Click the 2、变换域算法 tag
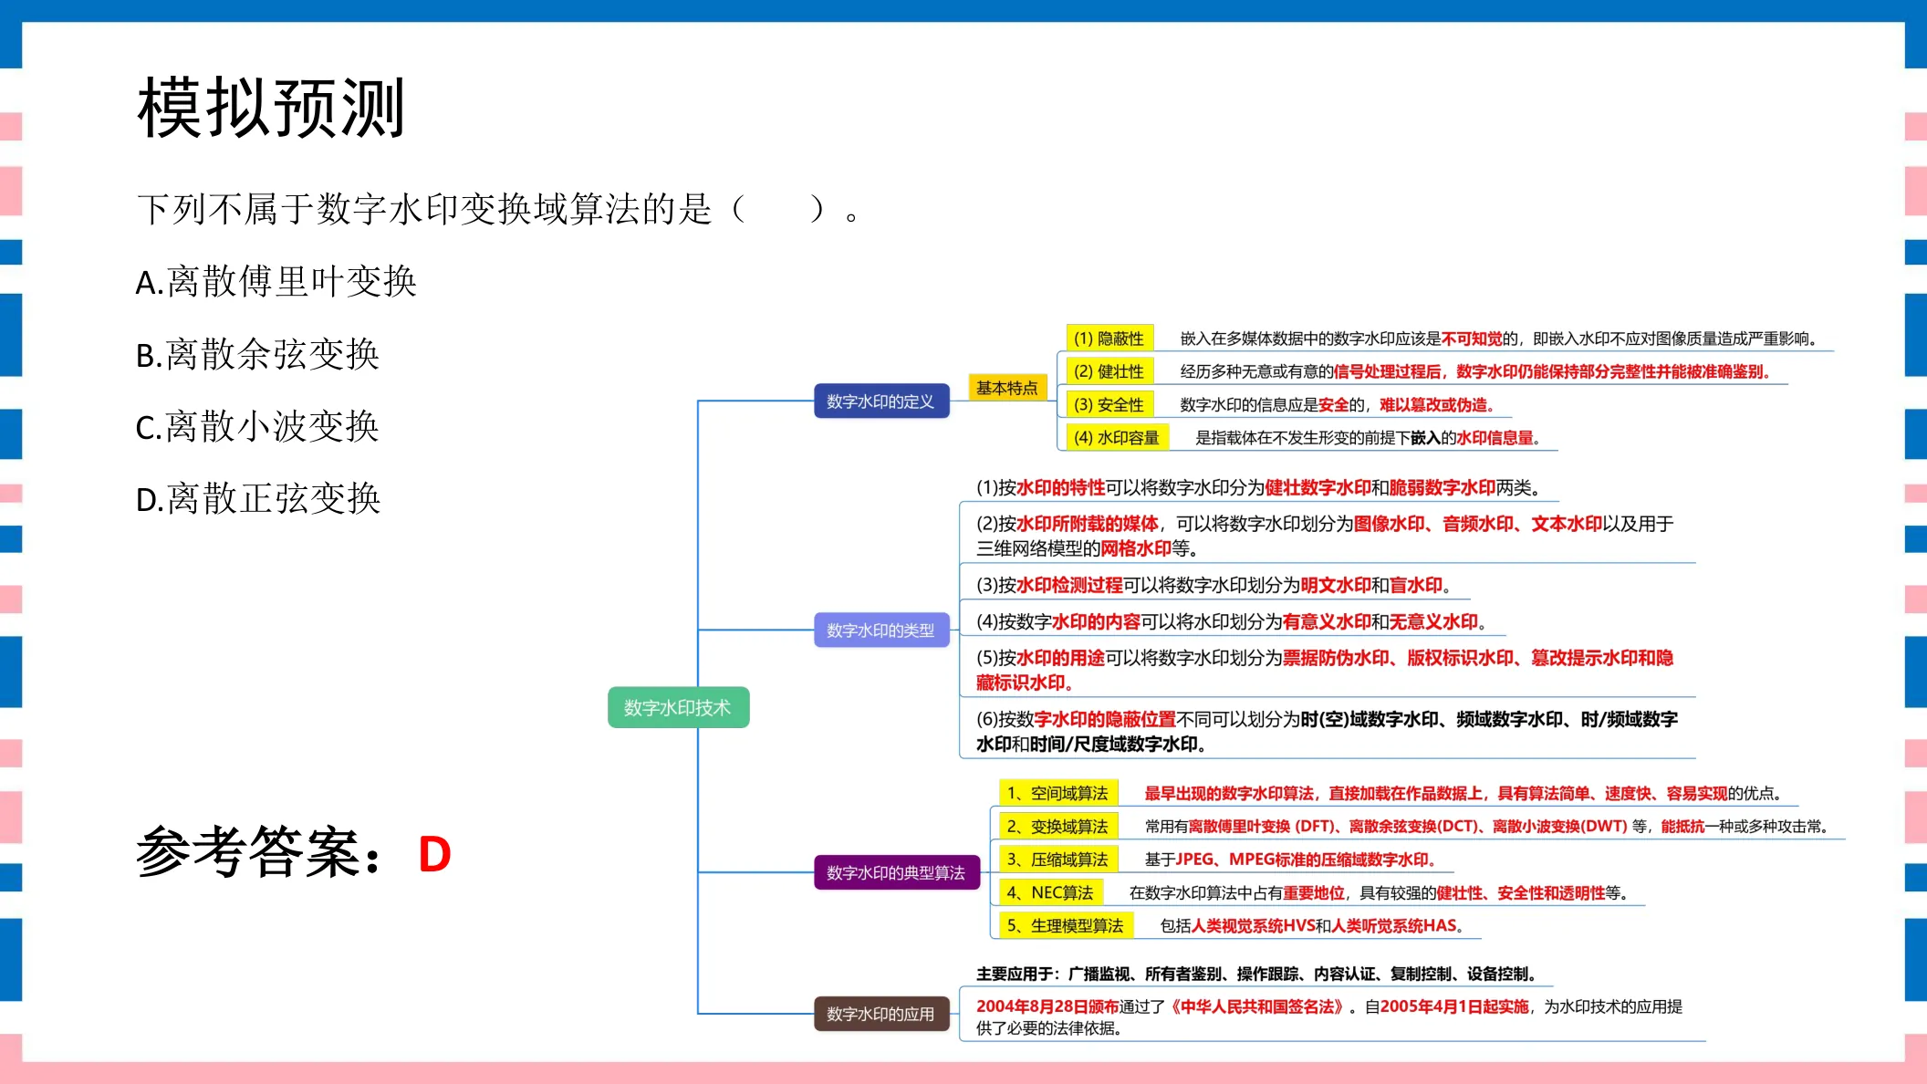The image size is (1927, 1084). point(1058,826)
